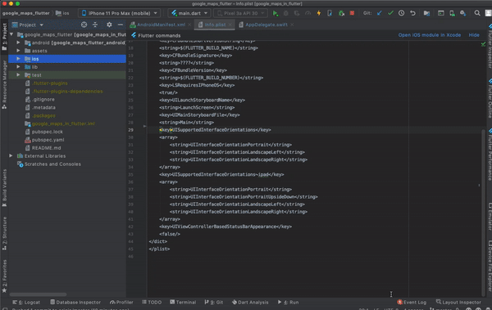Click Open iOS module in Xcode link
Viewport: 492px width, 310px height.
(429, 35)
